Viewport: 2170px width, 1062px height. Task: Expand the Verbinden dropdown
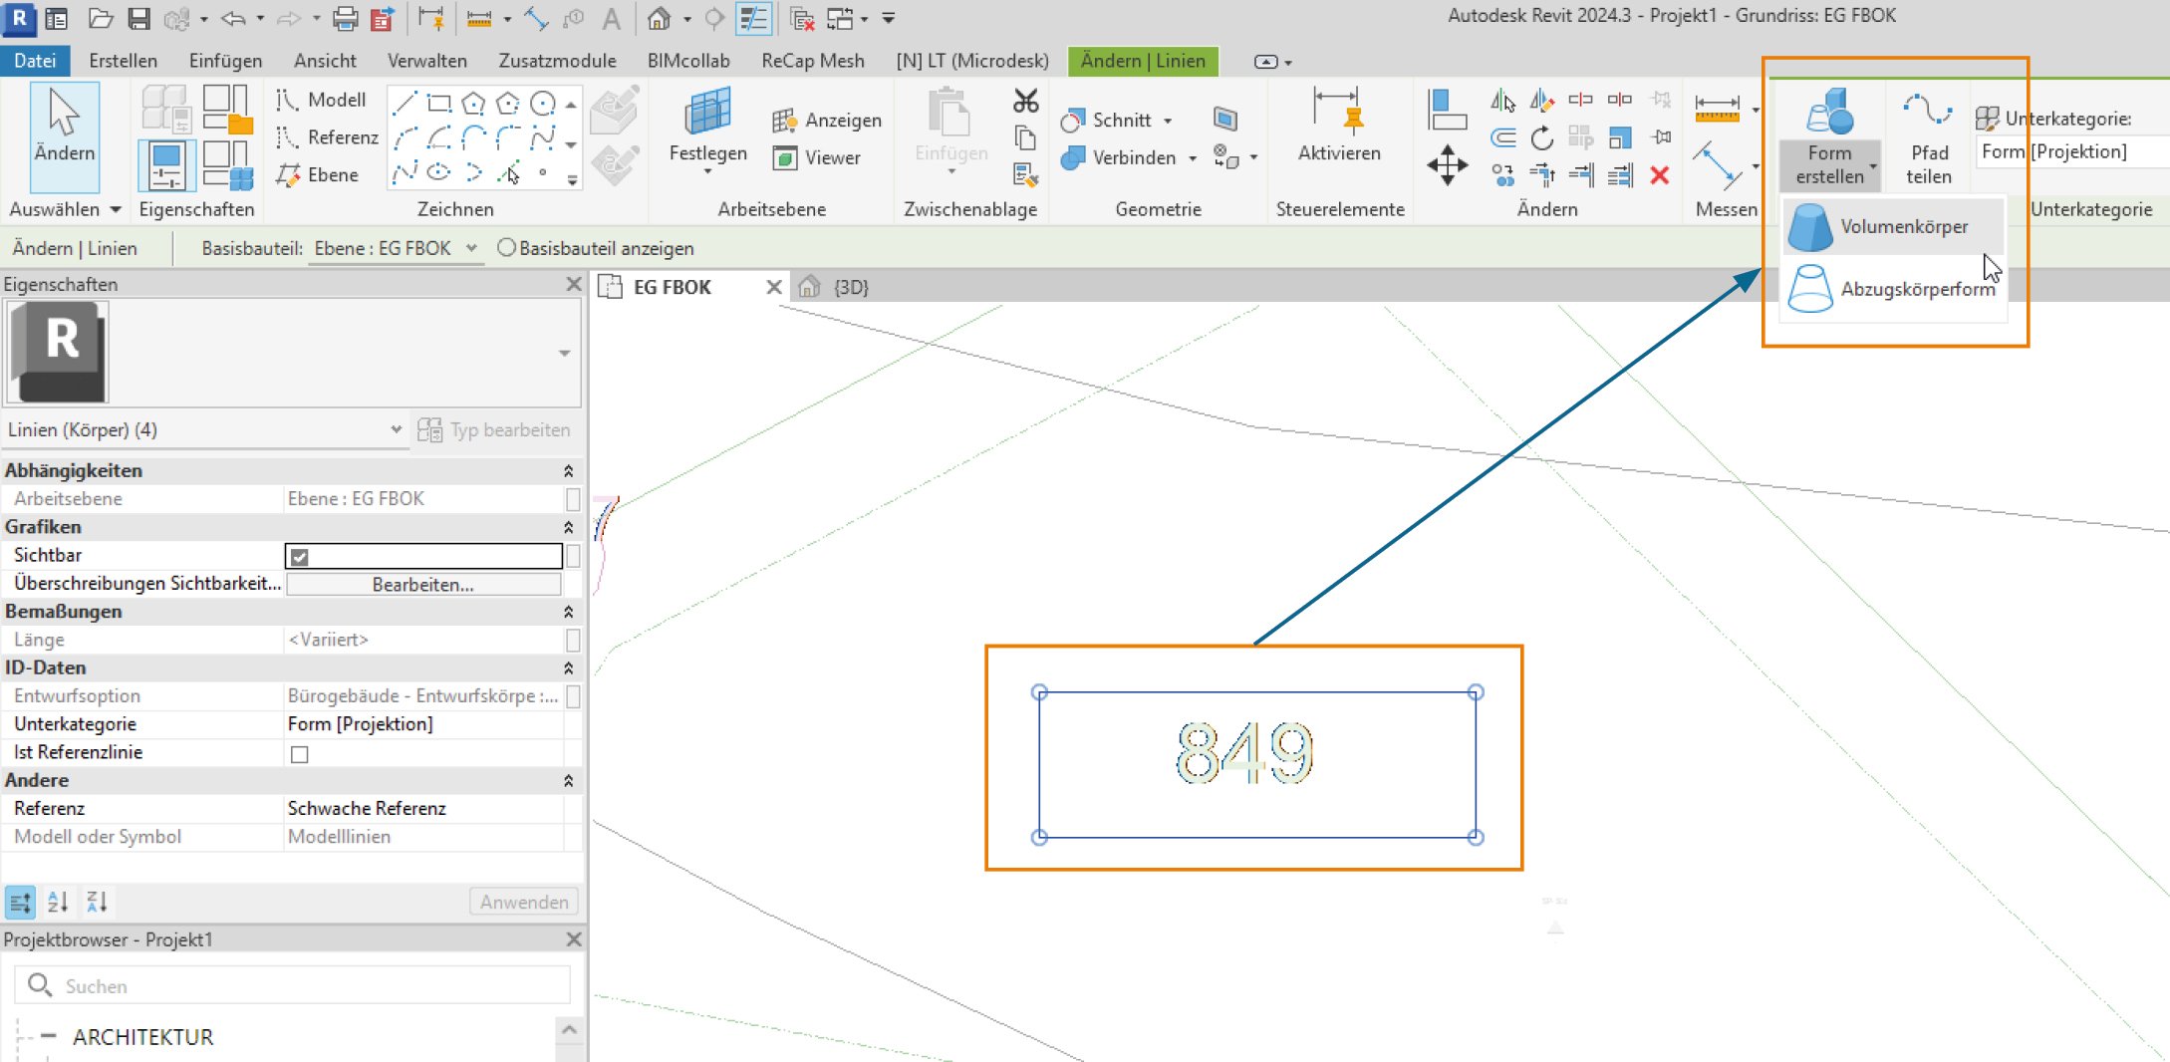[x=1192, y=157]
